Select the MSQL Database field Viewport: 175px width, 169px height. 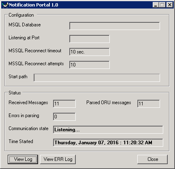pyautogui.click(x=115, y=26)
